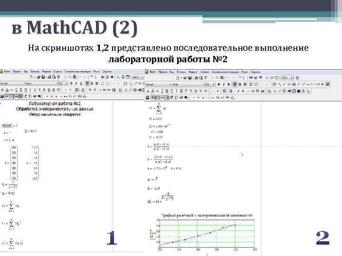
Task: Open Файл menu in left Mathcad window
Action: pyautogui.click(x=7, y=72)
